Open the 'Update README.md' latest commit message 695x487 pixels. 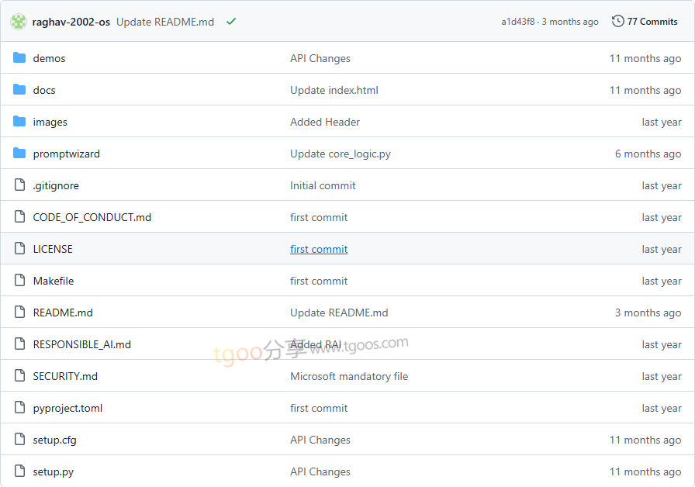pos(165,22)
